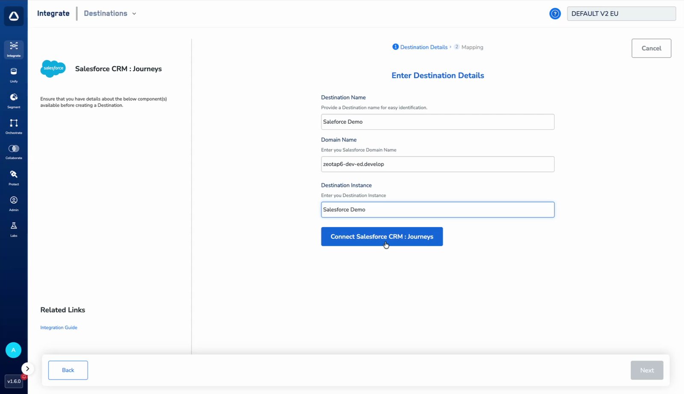Click the Back button
The image size is (684, 394).
coord(68,370)
